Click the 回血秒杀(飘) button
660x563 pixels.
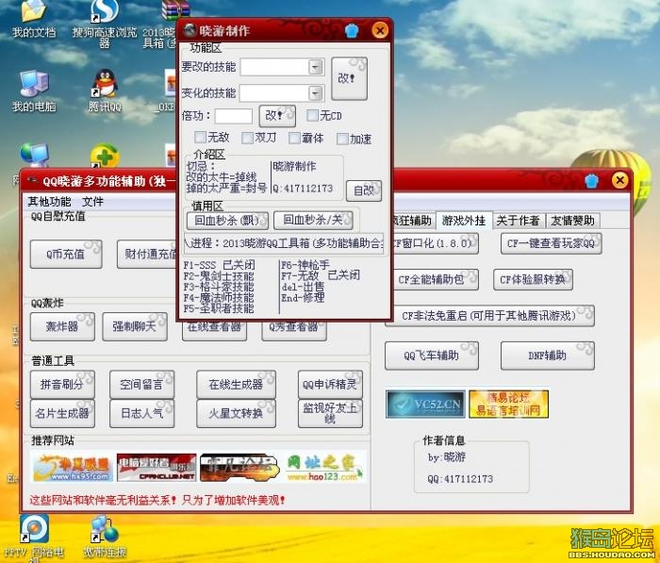click(228, 221)
